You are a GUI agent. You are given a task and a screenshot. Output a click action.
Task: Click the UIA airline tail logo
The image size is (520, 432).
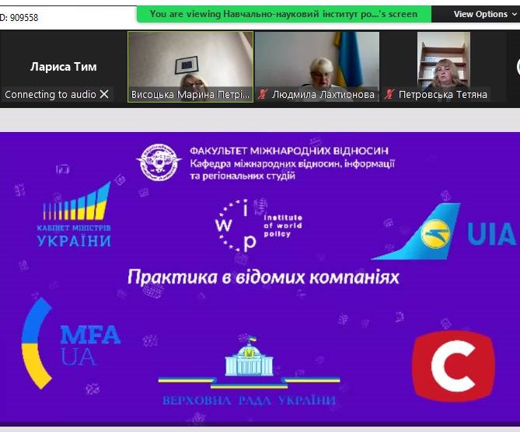(445, 232)
